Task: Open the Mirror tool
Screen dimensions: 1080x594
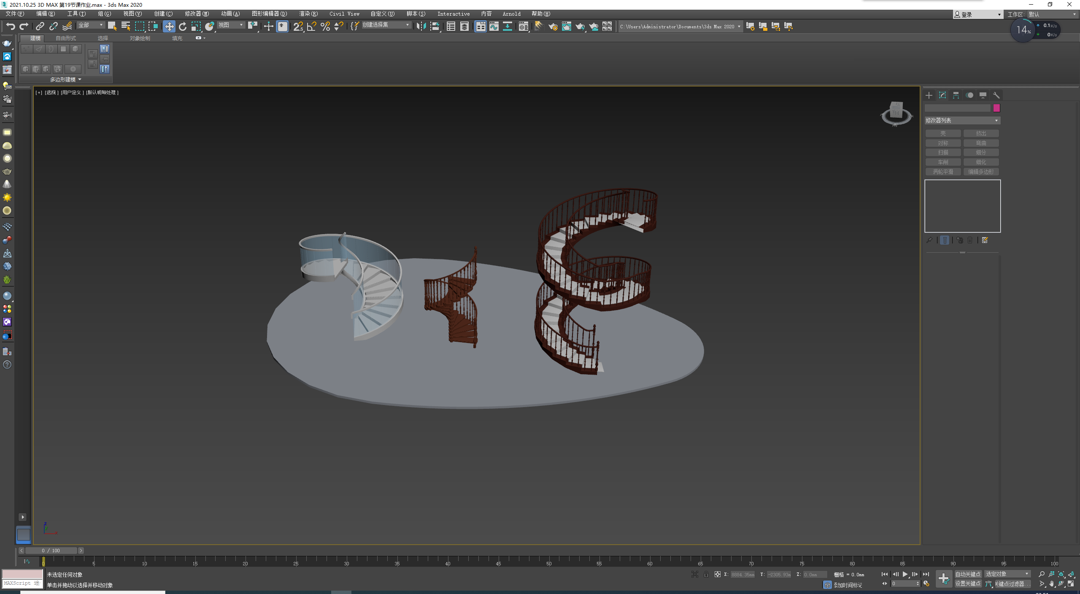Action: (421, 27)
